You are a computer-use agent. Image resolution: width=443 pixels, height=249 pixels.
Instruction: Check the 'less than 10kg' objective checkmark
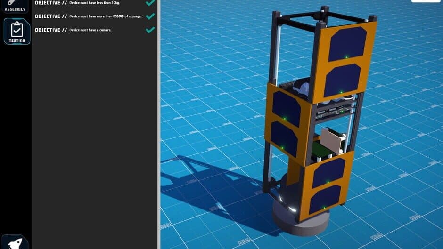[150, 3]
